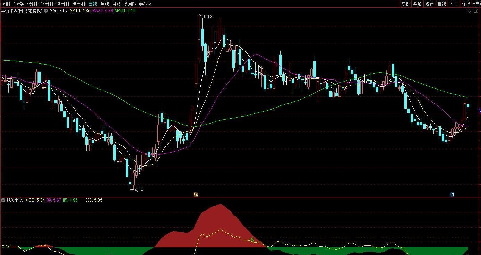Expand the 华侨城A main chart indicator dropdown
481x255 pixels.
pyautogui.click(x=46, y=11)
